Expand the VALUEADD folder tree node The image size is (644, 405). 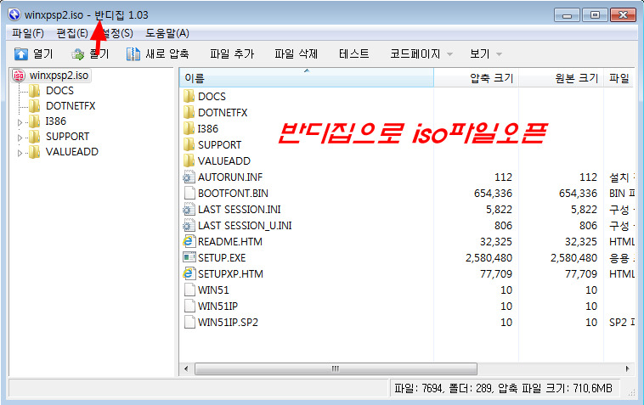pyautogui.click(x=20, y=153)
